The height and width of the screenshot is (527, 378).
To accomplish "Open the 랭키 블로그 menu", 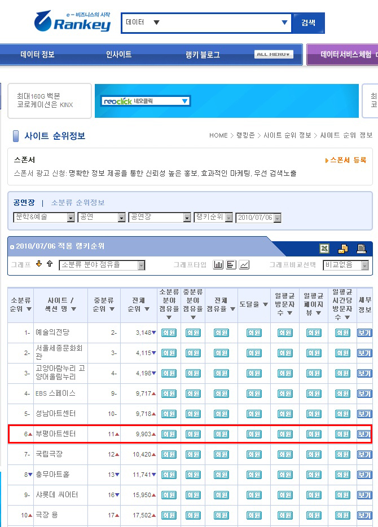I will (x=203, y=55).
